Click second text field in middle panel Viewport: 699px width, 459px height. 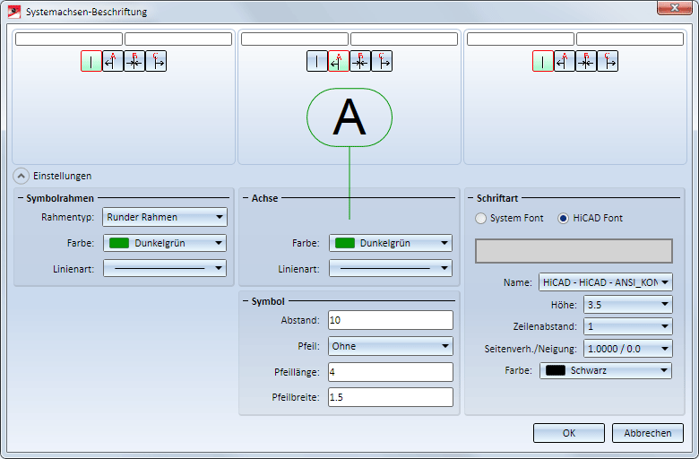pyautogui.click(x=404, y=39)
